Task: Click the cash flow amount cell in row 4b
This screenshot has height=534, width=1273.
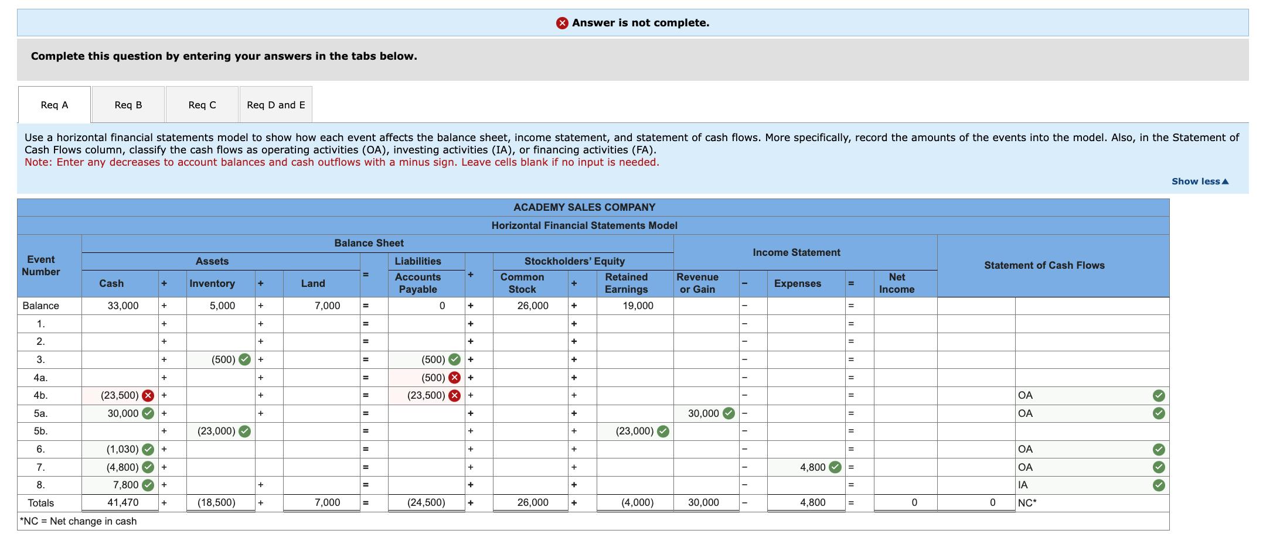Action: click(976, 396)
